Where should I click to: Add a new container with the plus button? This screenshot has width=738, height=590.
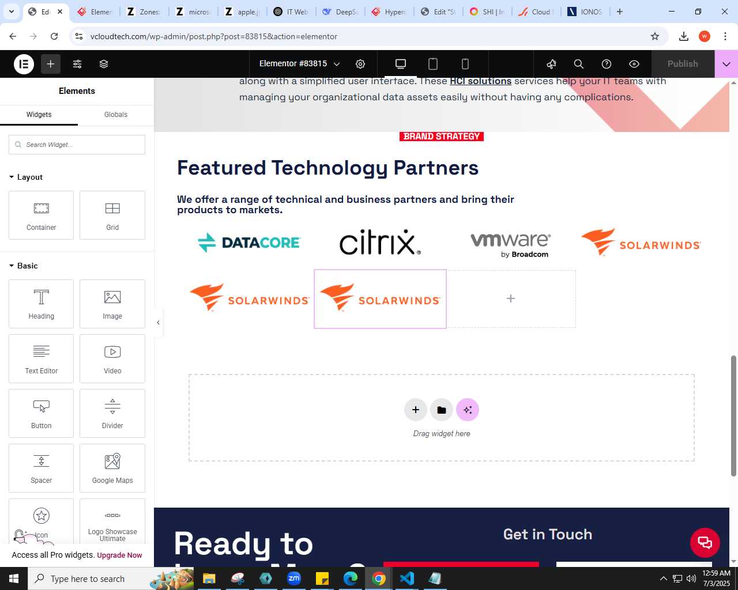point(416,410)
